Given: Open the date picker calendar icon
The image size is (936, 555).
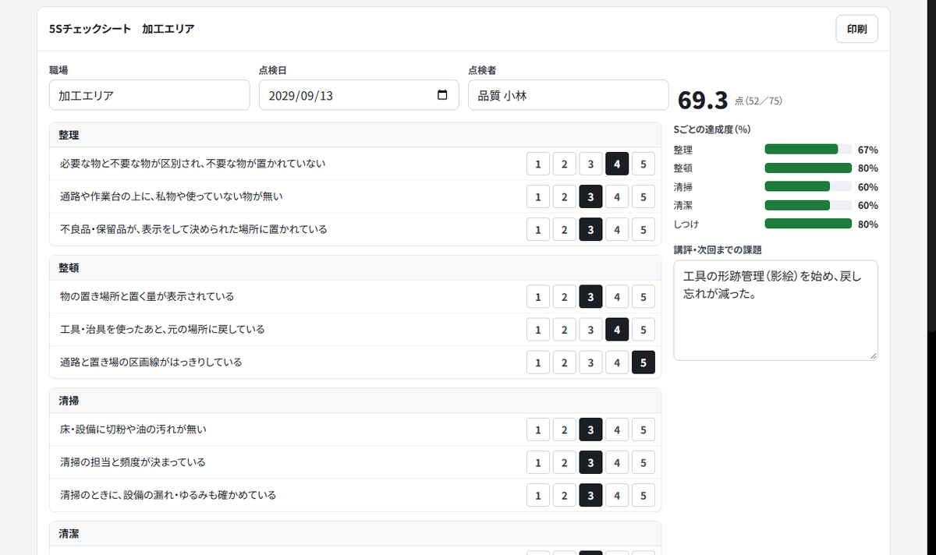Looking at the screenshot, I should 442,95.
